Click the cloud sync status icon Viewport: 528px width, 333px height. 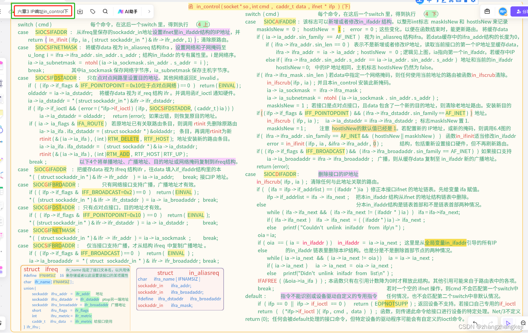pyautogui.click(x=11, y=11)
